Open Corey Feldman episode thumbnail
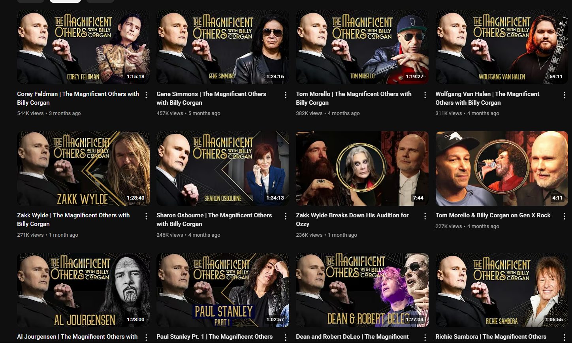The image size is (572, 343). point(83,47)
